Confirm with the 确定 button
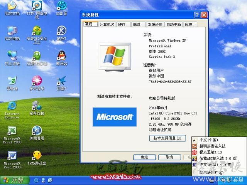247x185 pixels. (x=144, y=157)
